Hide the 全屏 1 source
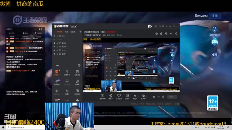Viewport: 232px width, 130px height. pyautogui.click(x=54, y=54)
